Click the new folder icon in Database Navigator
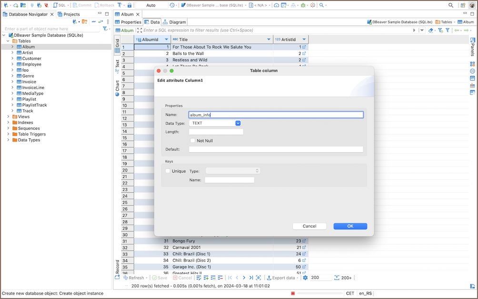This screenshot has width=478, height=299. [84, 22]
